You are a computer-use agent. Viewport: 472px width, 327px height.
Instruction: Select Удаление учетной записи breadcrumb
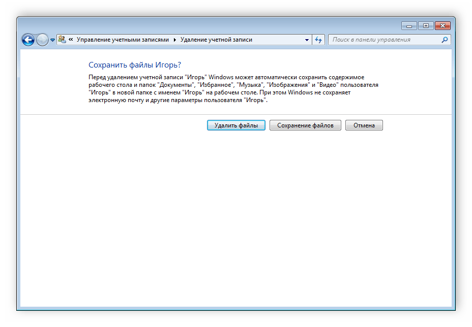tap(216, 40)
